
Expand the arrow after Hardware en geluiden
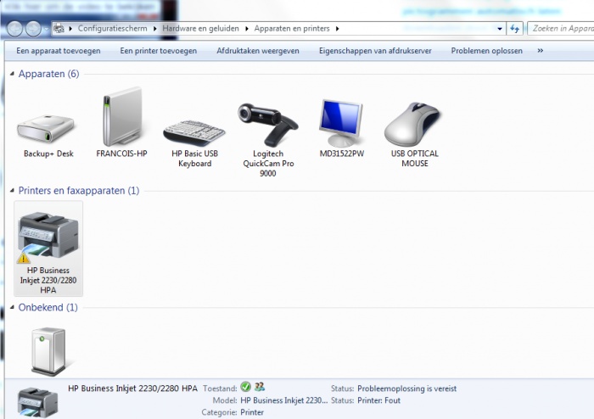[x=247, y=29]
